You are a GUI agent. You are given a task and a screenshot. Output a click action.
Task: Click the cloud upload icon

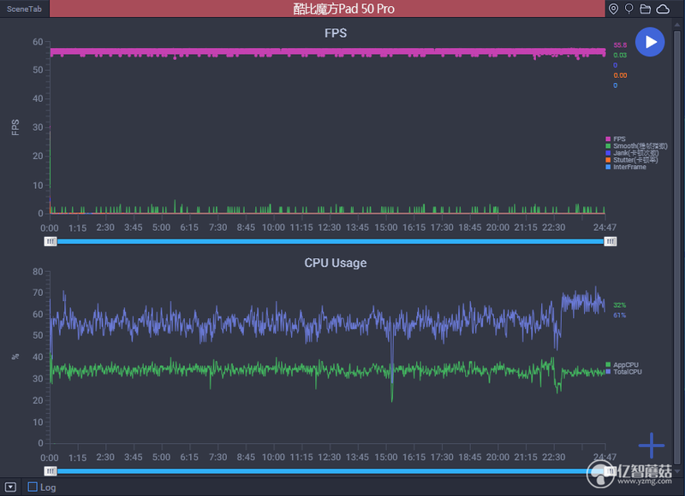point(663,9)
